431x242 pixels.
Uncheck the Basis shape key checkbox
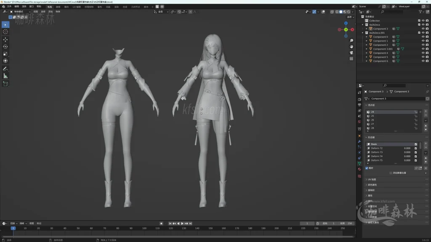coord(415,144)
